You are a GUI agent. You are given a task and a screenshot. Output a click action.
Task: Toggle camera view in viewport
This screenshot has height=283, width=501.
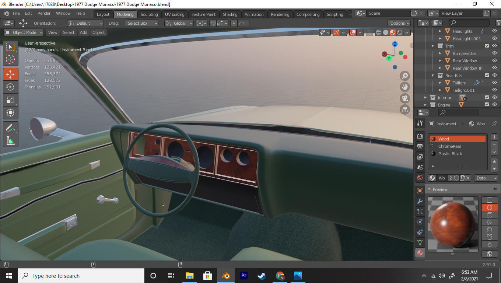[x=405, y=98]
